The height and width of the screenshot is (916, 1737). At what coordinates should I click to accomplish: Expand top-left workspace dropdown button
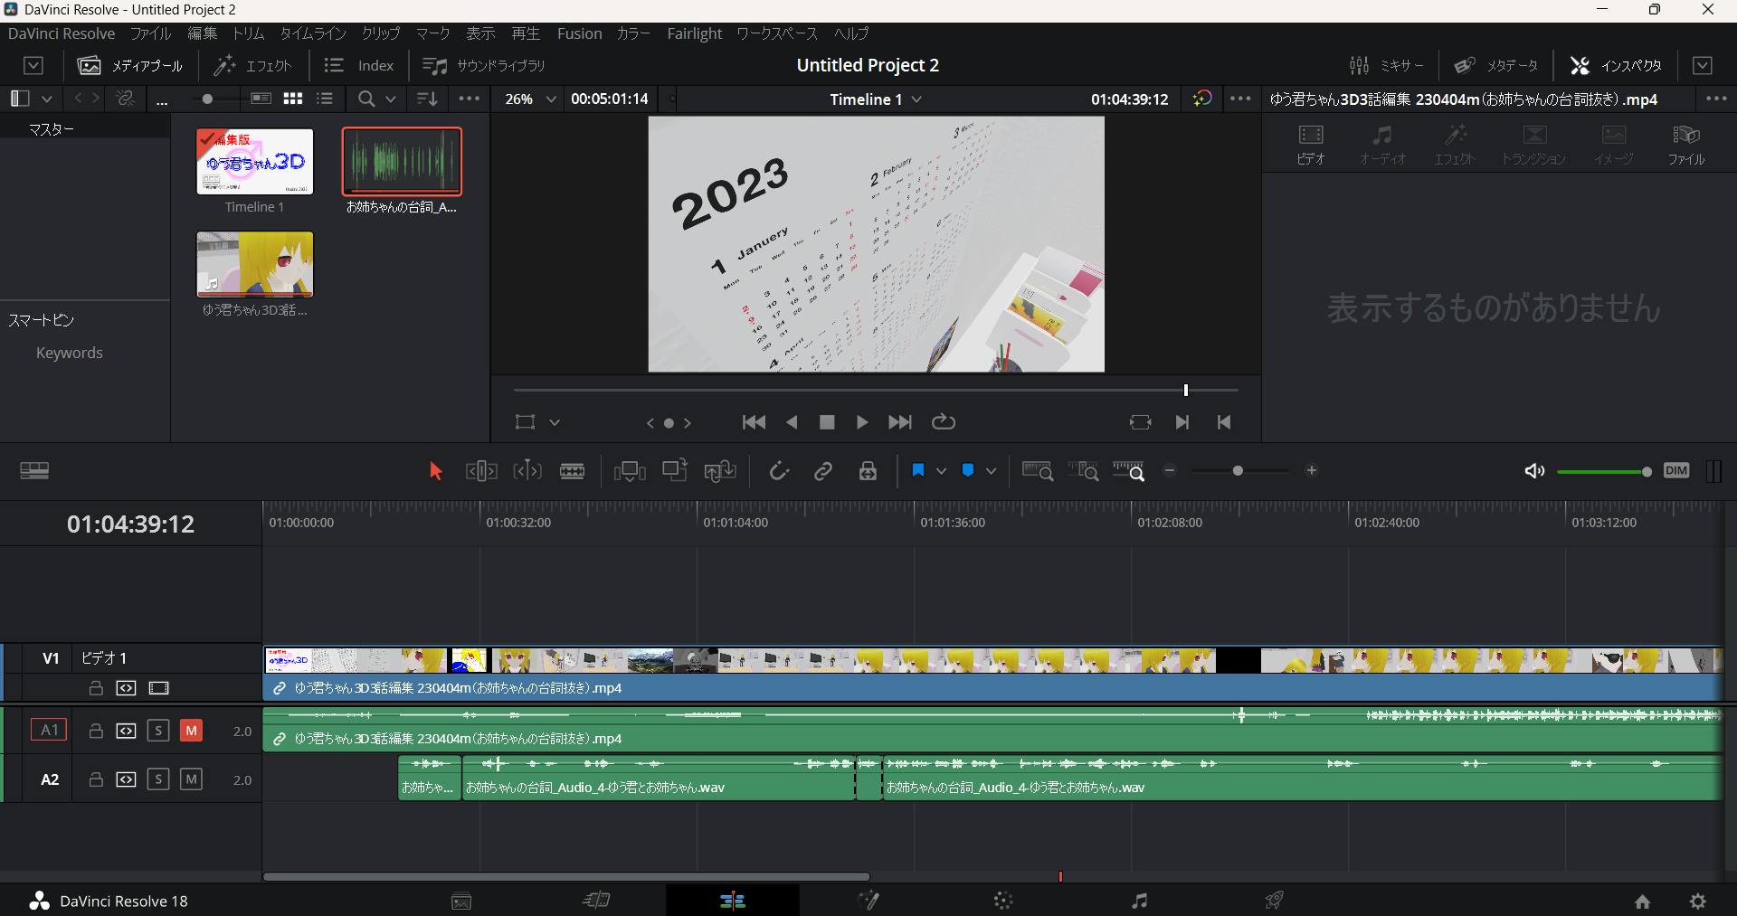(33, 66)
